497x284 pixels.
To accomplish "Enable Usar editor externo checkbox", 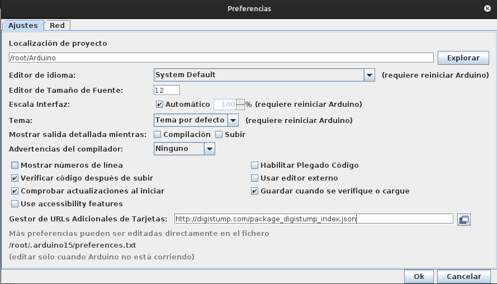I will click(x=255, y=178).
